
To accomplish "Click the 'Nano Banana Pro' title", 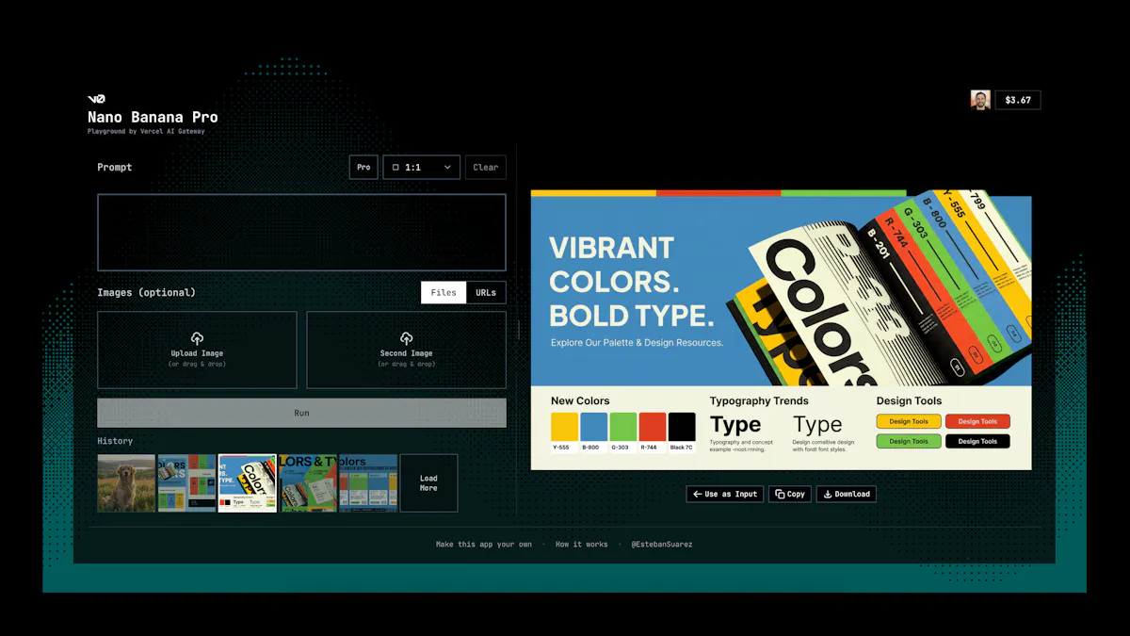I will click(x=153, y=118).
